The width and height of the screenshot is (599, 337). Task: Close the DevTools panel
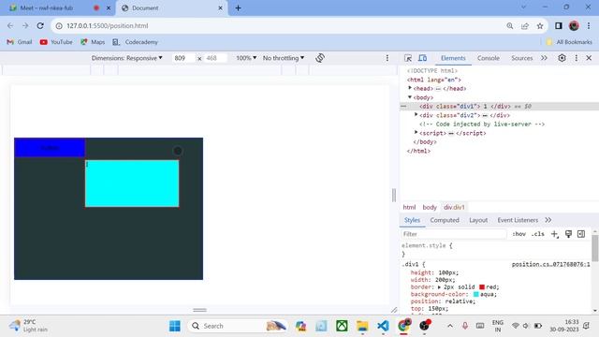point(589,58)
